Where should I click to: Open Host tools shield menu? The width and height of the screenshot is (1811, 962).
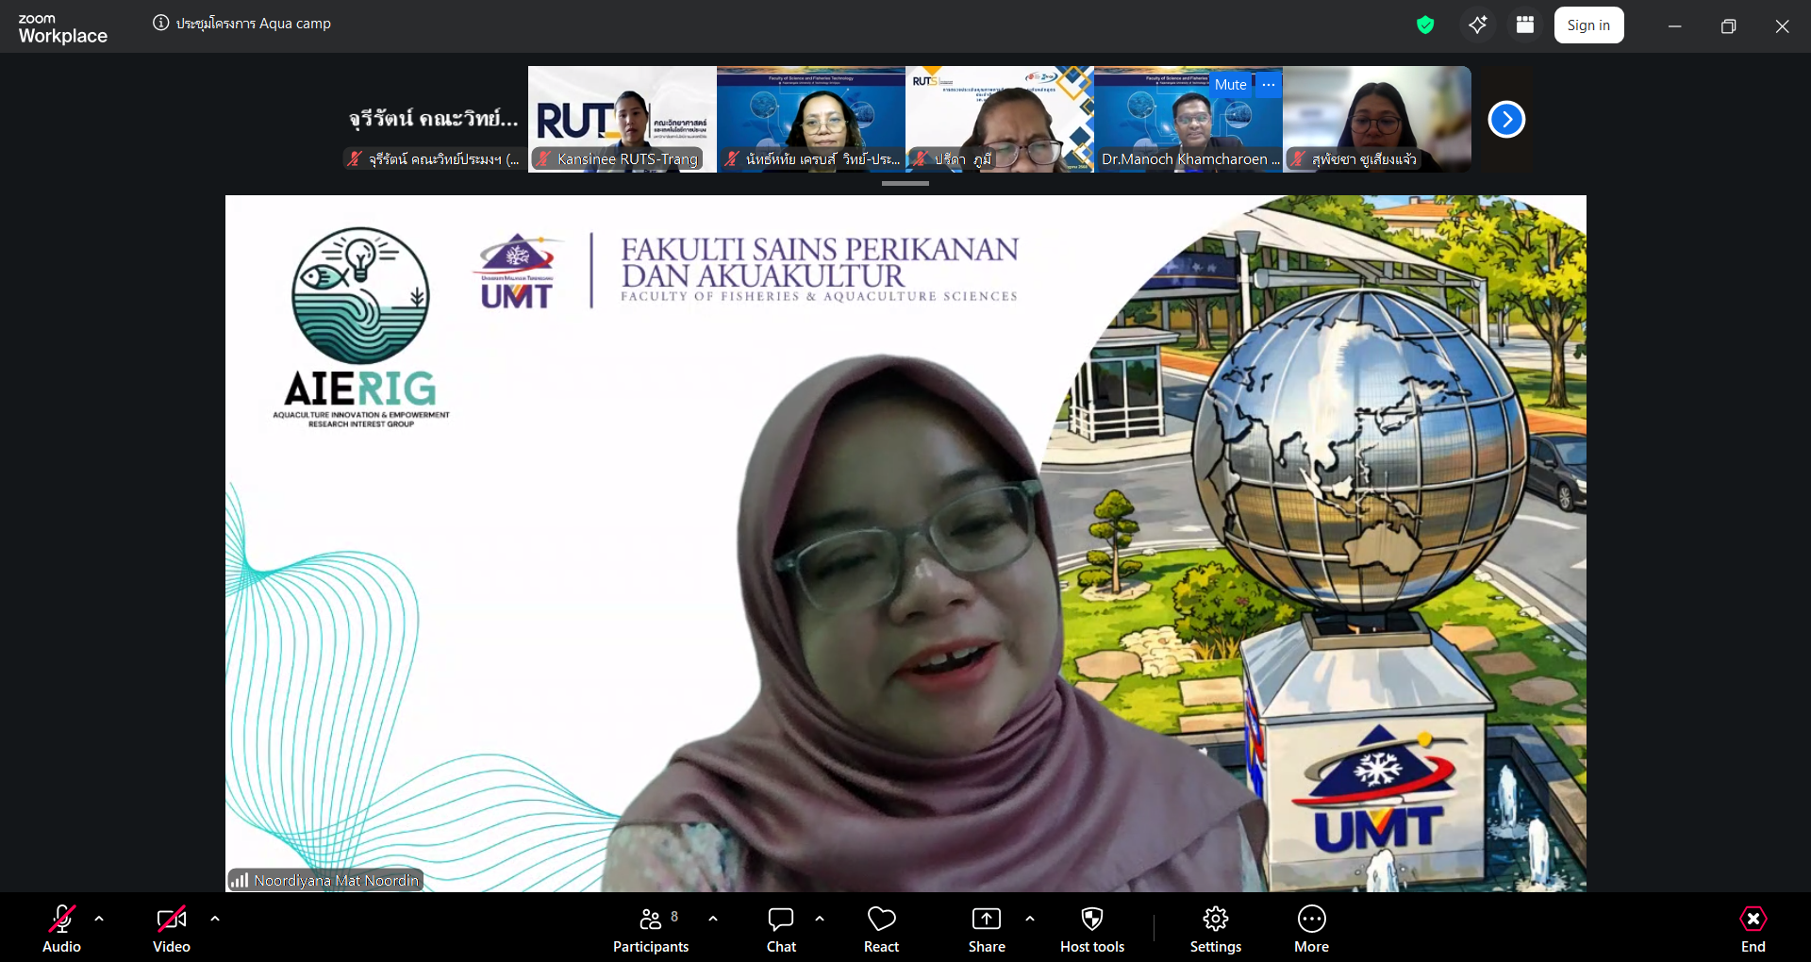1091,930
